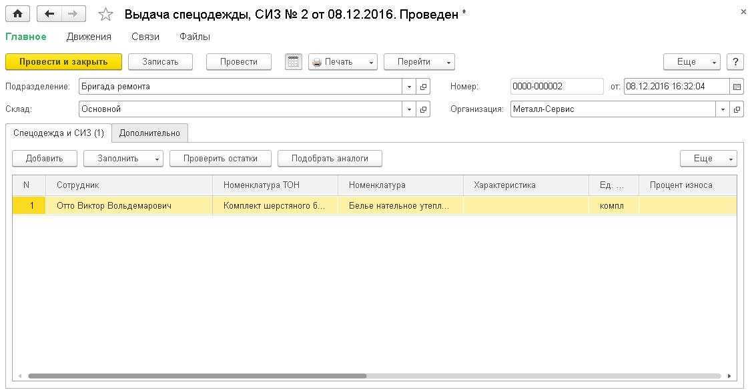Click the Home icon button

(x=18, y=14)
